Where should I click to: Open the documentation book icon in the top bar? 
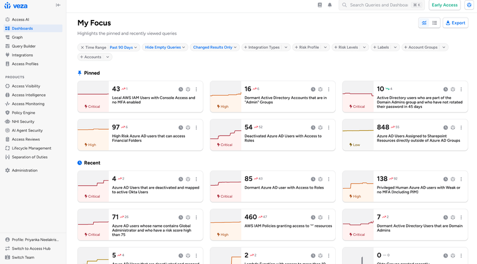click(x=320, y=5)
